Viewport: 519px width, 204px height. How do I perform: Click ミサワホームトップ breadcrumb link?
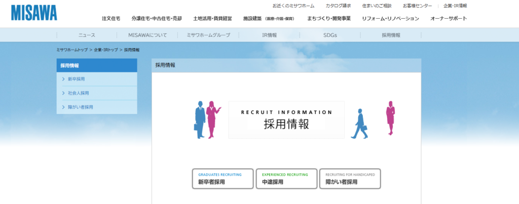pyautogui.click(x=72, y=50)
